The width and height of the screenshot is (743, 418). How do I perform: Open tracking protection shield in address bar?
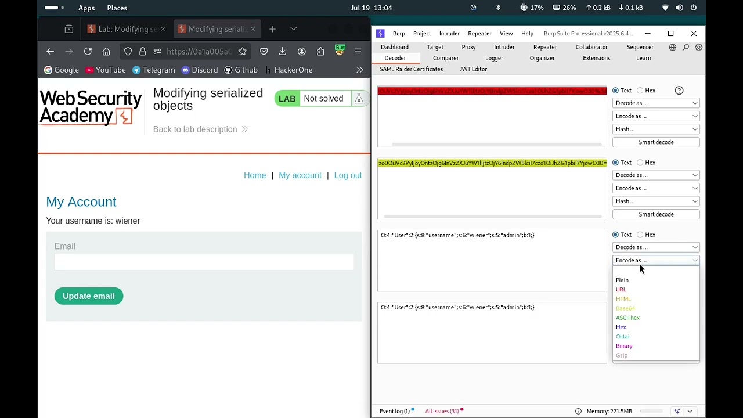point(128,52)
